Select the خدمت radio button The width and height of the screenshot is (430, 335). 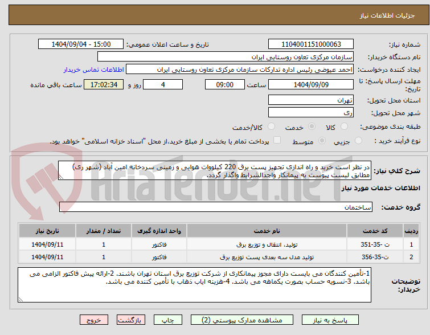click(x=312, y=126)
